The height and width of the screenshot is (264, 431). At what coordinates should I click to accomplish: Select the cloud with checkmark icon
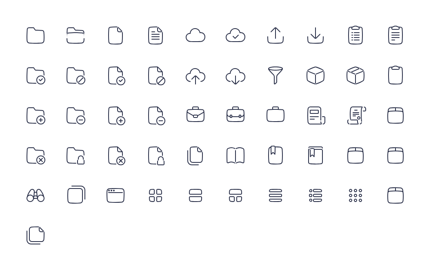235,35
